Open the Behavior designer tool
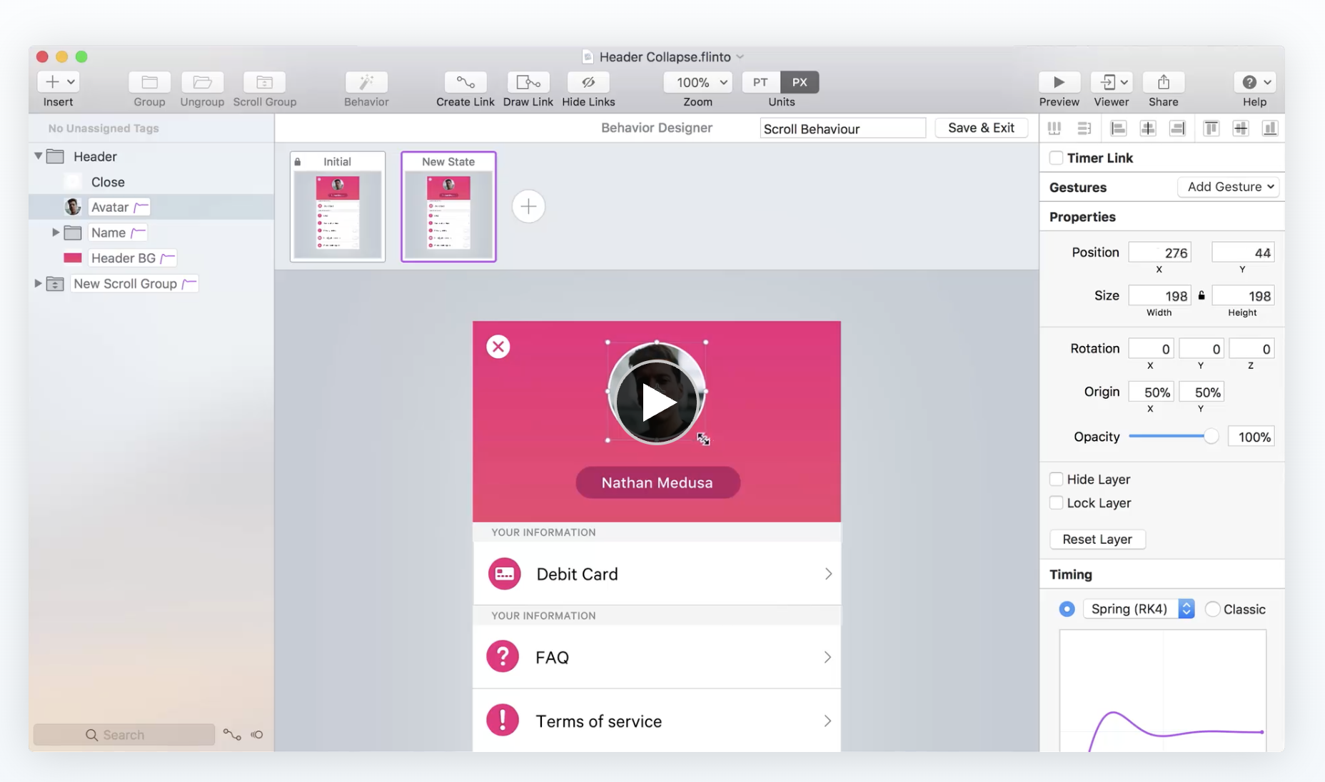Screen dimensions: 1325x782 [x=366, y=82]
